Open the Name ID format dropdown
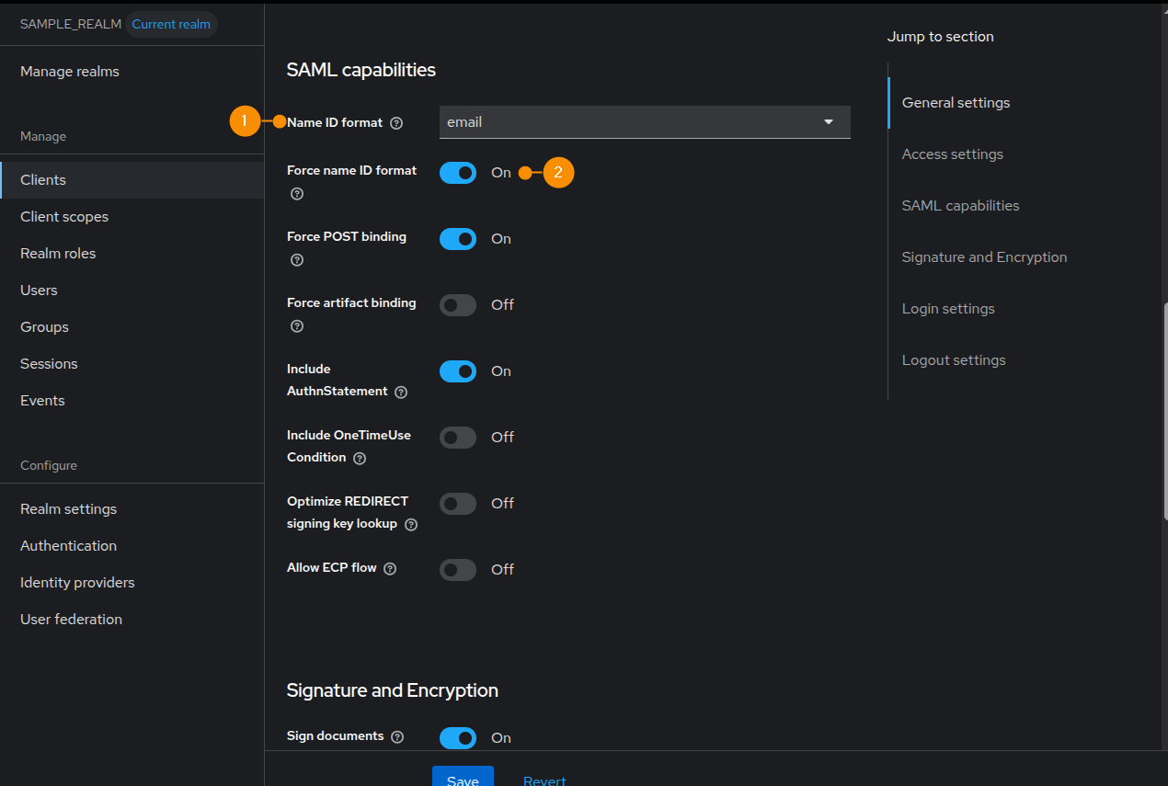1168x786 pixels. click(644, 122)
